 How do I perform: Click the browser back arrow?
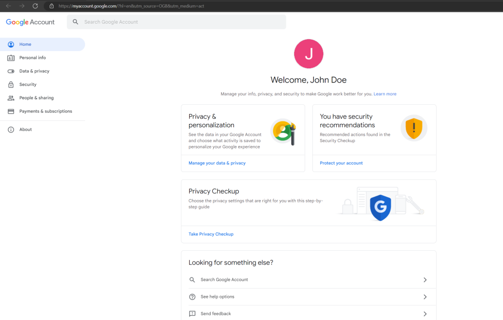click(x=9, y=6)
